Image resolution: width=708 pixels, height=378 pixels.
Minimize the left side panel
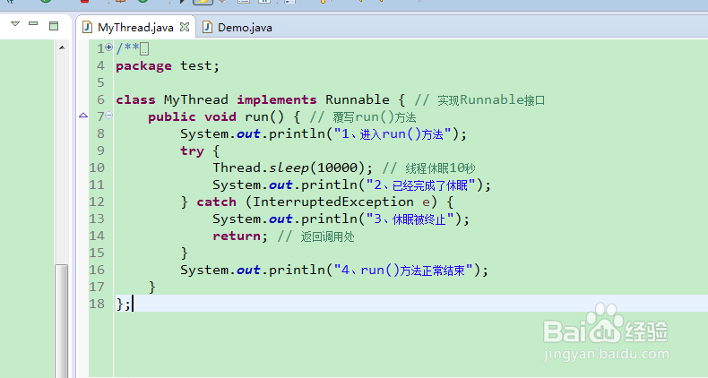33,23
